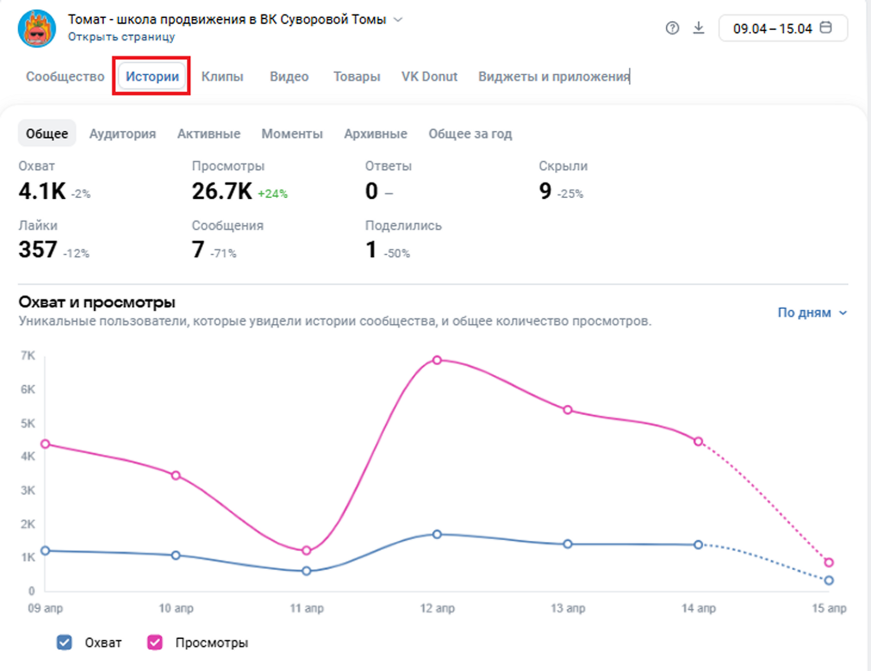Click the download statistics icon

699,28
